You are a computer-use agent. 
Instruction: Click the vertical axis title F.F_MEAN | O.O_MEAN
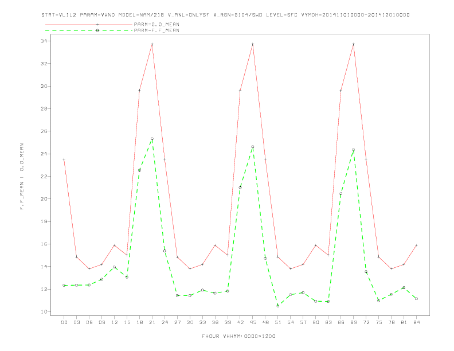(22, 177)
